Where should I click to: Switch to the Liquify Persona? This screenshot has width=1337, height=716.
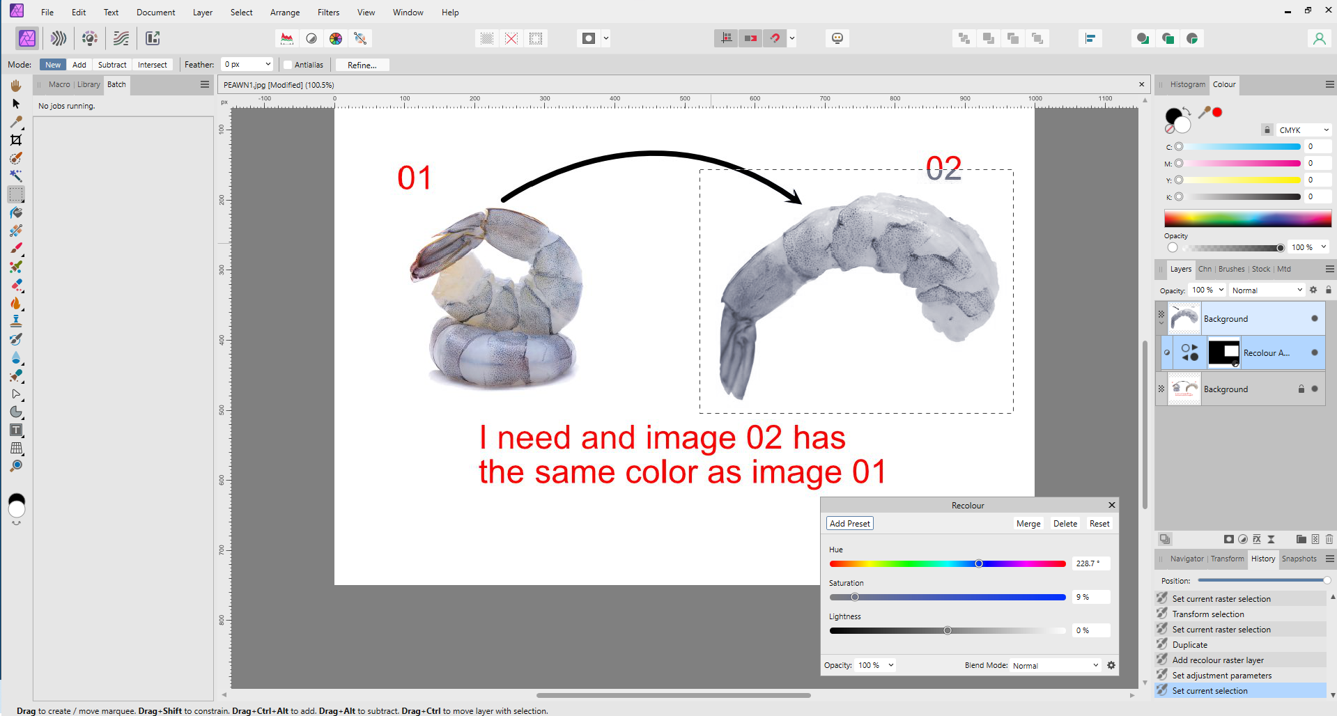[59, 38]
